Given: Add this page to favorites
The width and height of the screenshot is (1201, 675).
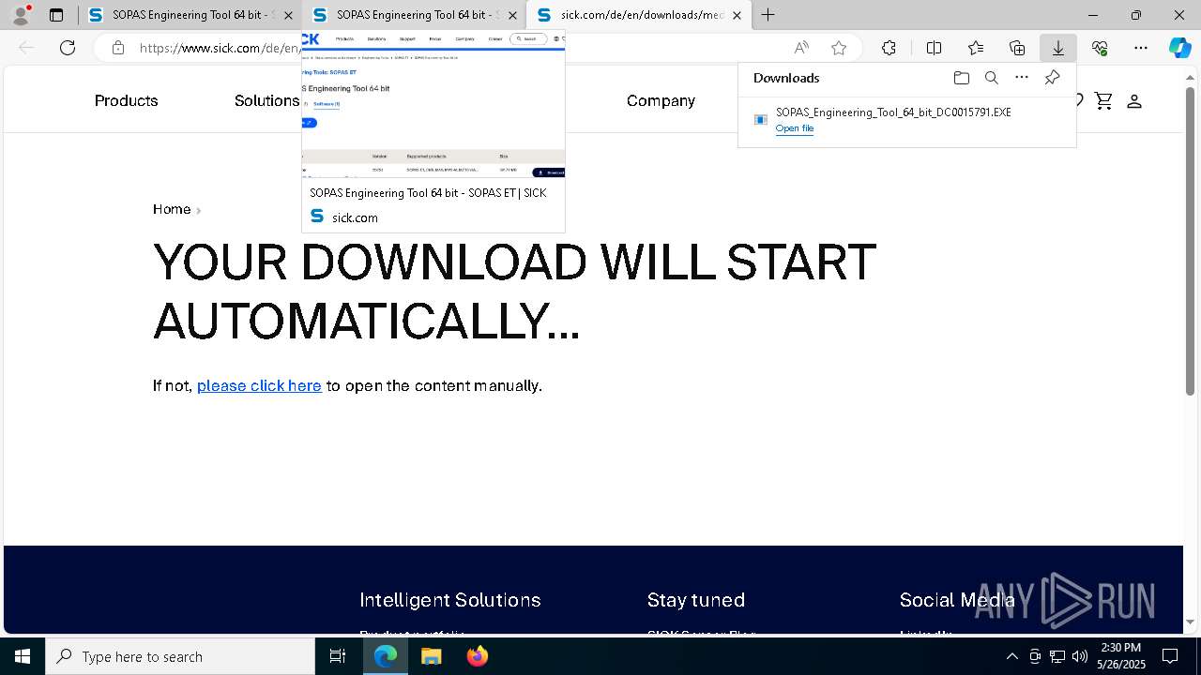Looking at the screenshot, I should tap(839, 48).
